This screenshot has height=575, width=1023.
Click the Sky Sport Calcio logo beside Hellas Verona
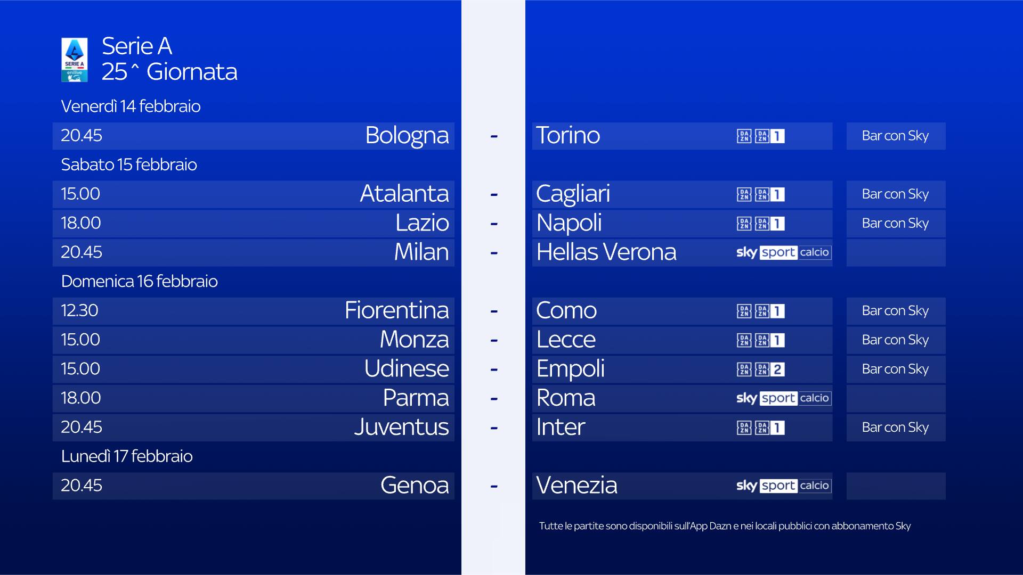tap(783, 252)
